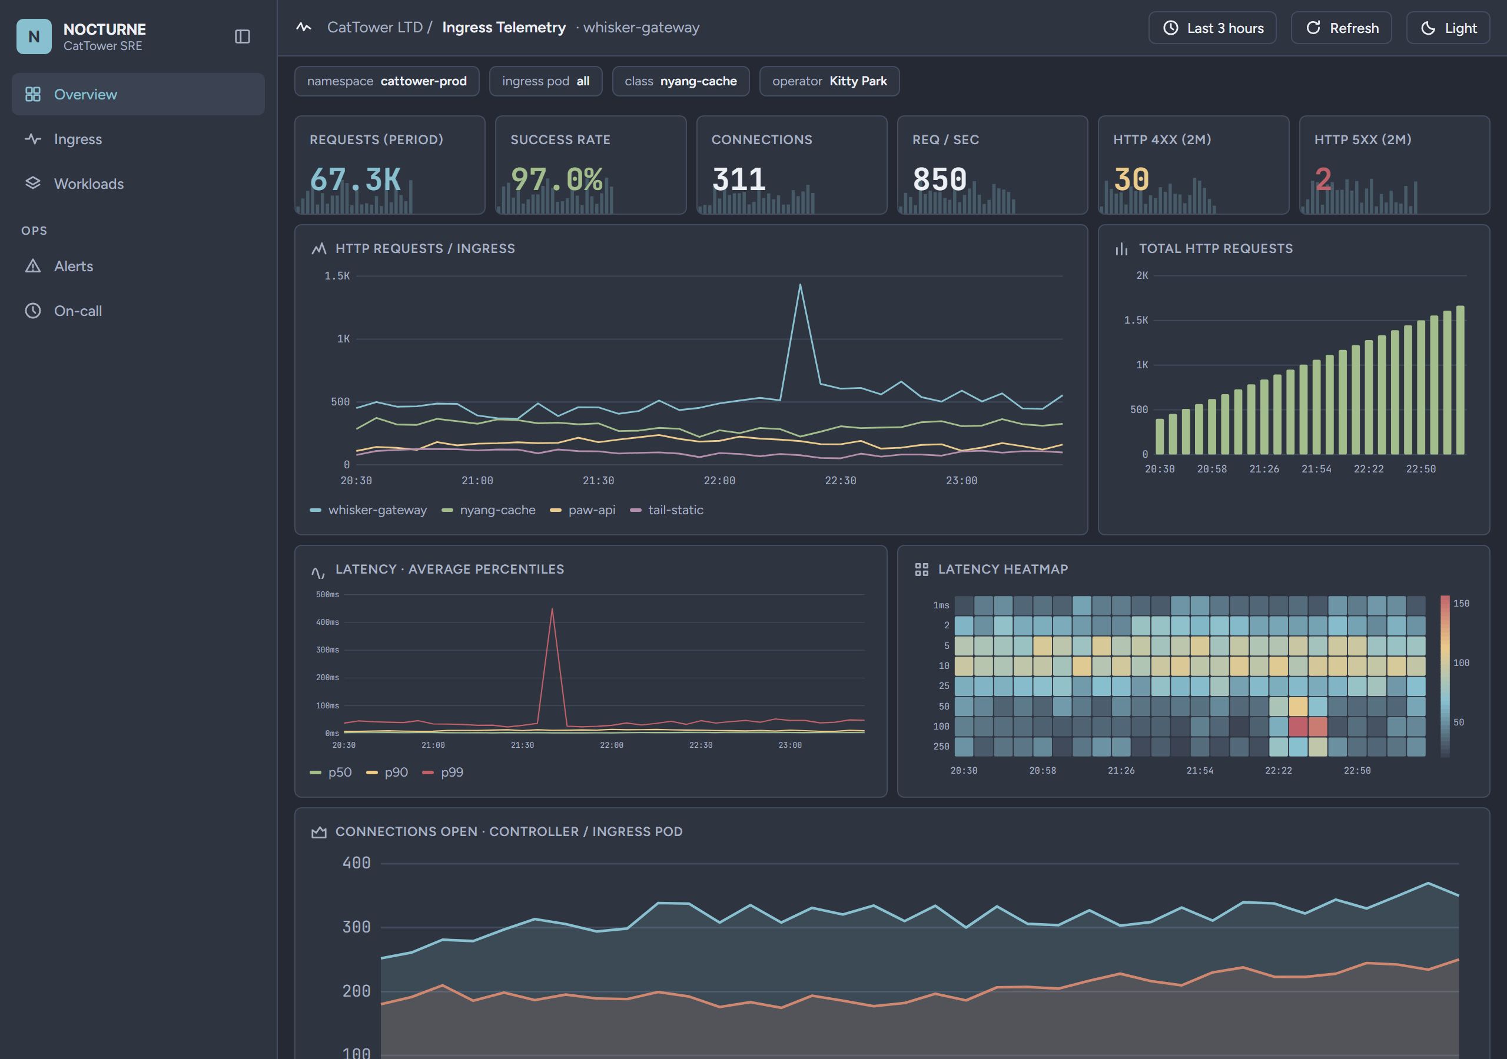The height and width of the screenshot is (1059, 1507).
Task: Click the activity icon beside CatTower LTD
Action: tap(304, 28)
